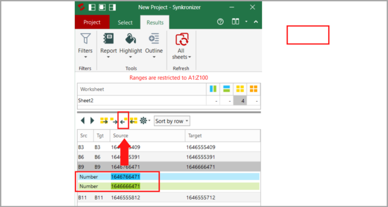Click the Tgt column header
This screenshot has width=388, height=207.
tap(101, 136)
